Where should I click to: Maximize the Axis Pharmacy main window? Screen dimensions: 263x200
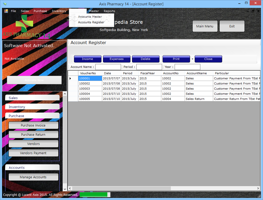[246, 3]
